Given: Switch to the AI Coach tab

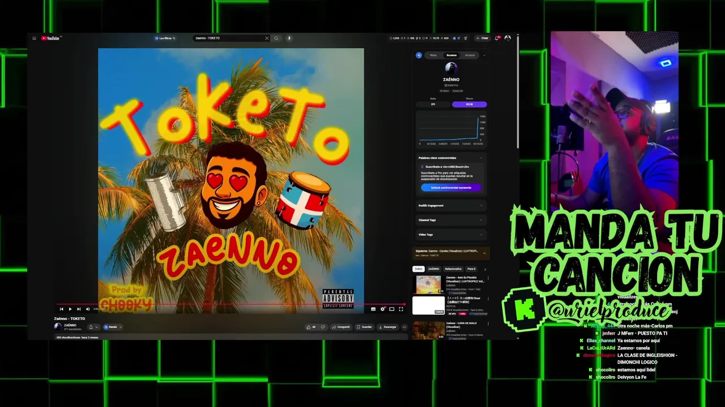Looking at the screenshot, I should (470, 55).
